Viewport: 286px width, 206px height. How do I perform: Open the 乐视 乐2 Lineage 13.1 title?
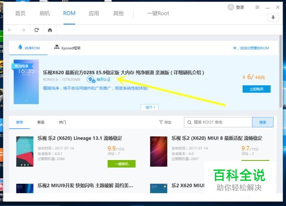[80, 138]
